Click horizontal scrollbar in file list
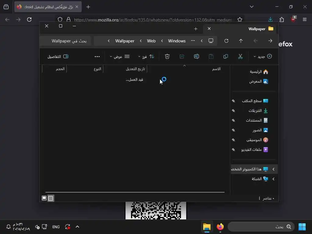 coord(135,192)
